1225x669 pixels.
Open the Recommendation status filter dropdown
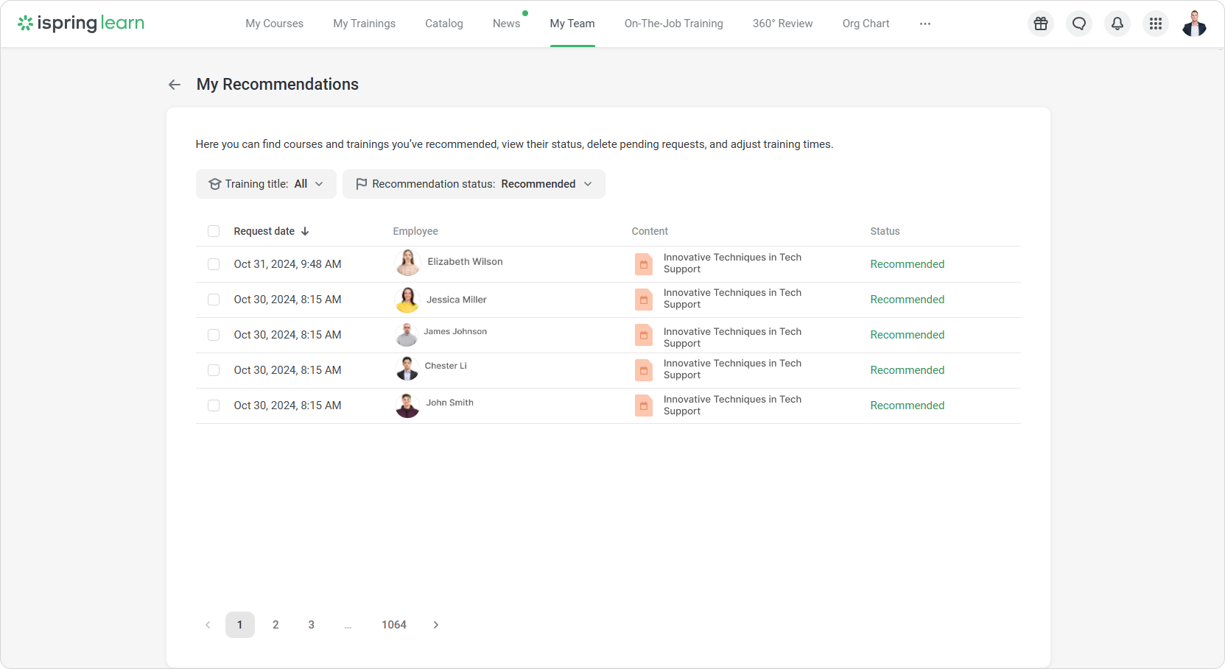tap(474, 183)
